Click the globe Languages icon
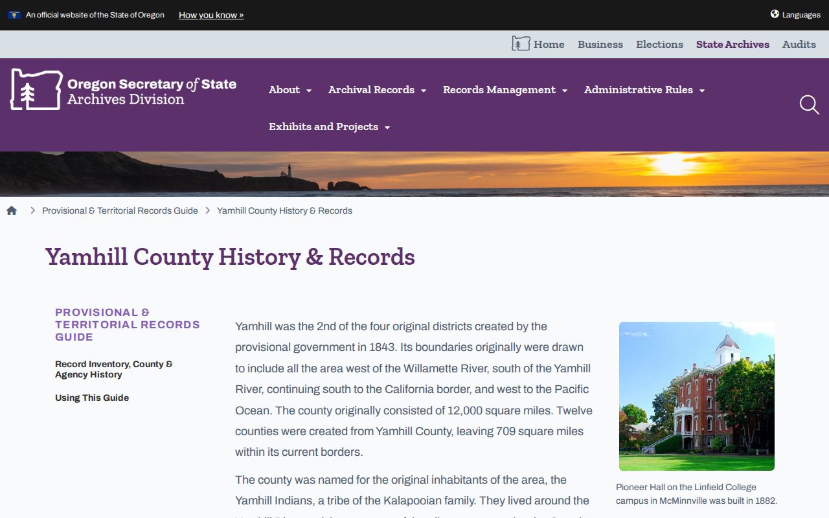Viewport: 829px width, 518px height. tap(775, 14)
